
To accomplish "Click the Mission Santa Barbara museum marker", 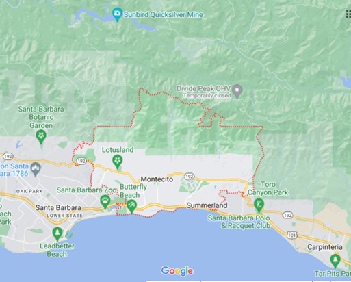I will click(x=36, y=169).
